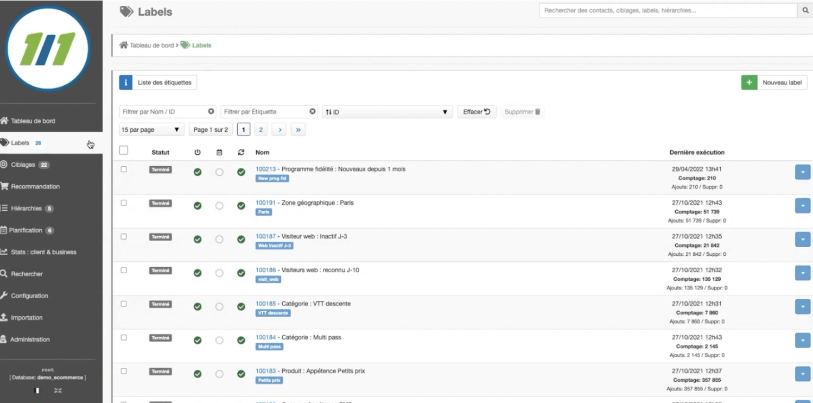Viewport: 813px width, 403px height.
Task: Open the action dropdown for label 100185
Action: click(803, 307)
